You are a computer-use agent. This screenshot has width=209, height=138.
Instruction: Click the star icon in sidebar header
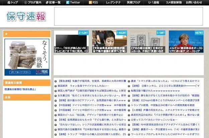click(6, 34)
